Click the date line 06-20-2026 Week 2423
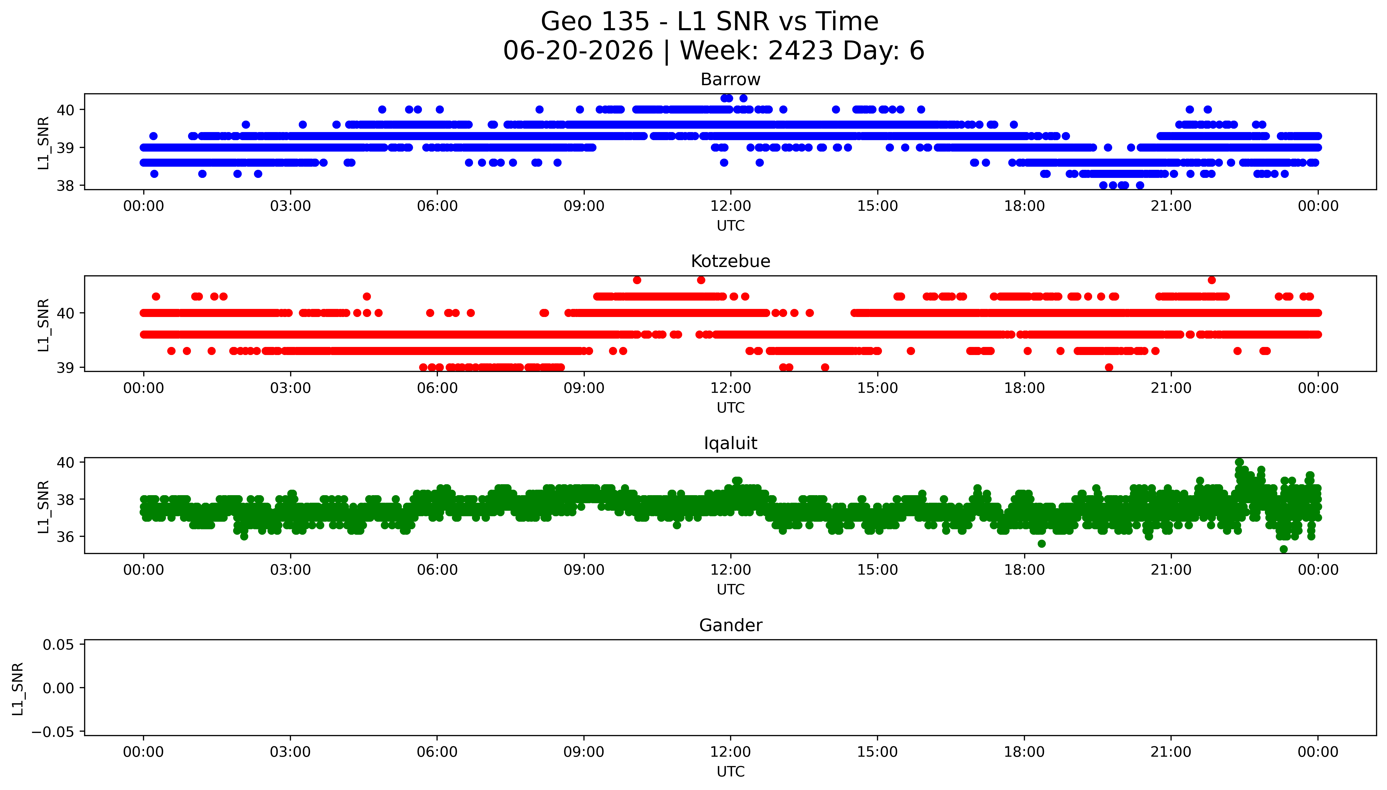This screenshot has width=1387, height=790. tap(714, 51)
